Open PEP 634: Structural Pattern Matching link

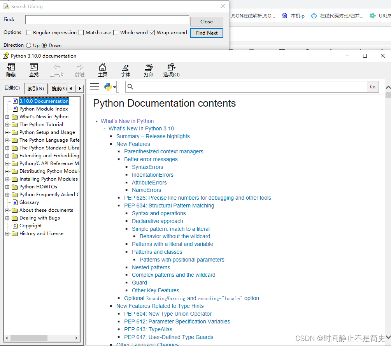169,205
